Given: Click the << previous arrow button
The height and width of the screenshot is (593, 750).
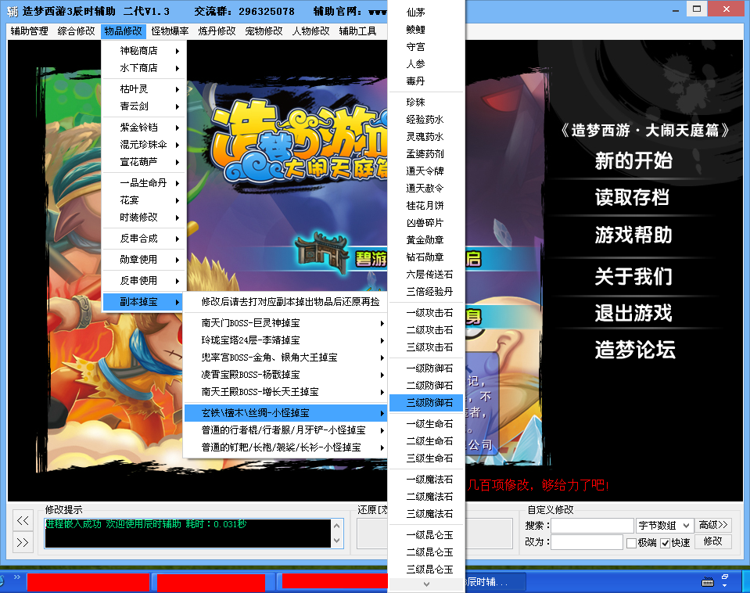Looking at the screenshot, I should pos(23,520).
